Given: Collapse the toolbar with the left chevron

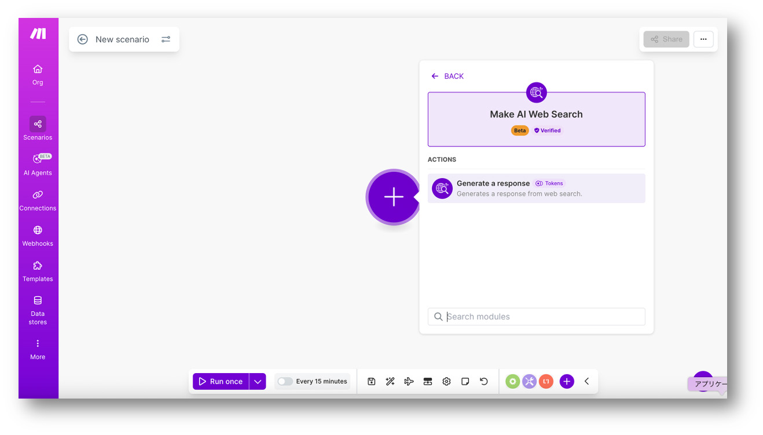Looking at the screenshot, I should (x=586, y=381).
